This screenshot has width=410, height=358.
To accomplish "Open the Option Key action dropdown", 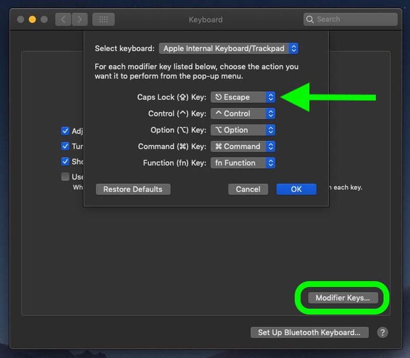I will 242,130.
